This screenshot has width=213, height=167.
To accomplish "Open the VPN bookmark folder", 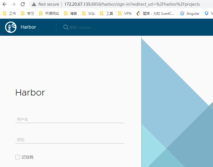I will click(x=125, y=13).
